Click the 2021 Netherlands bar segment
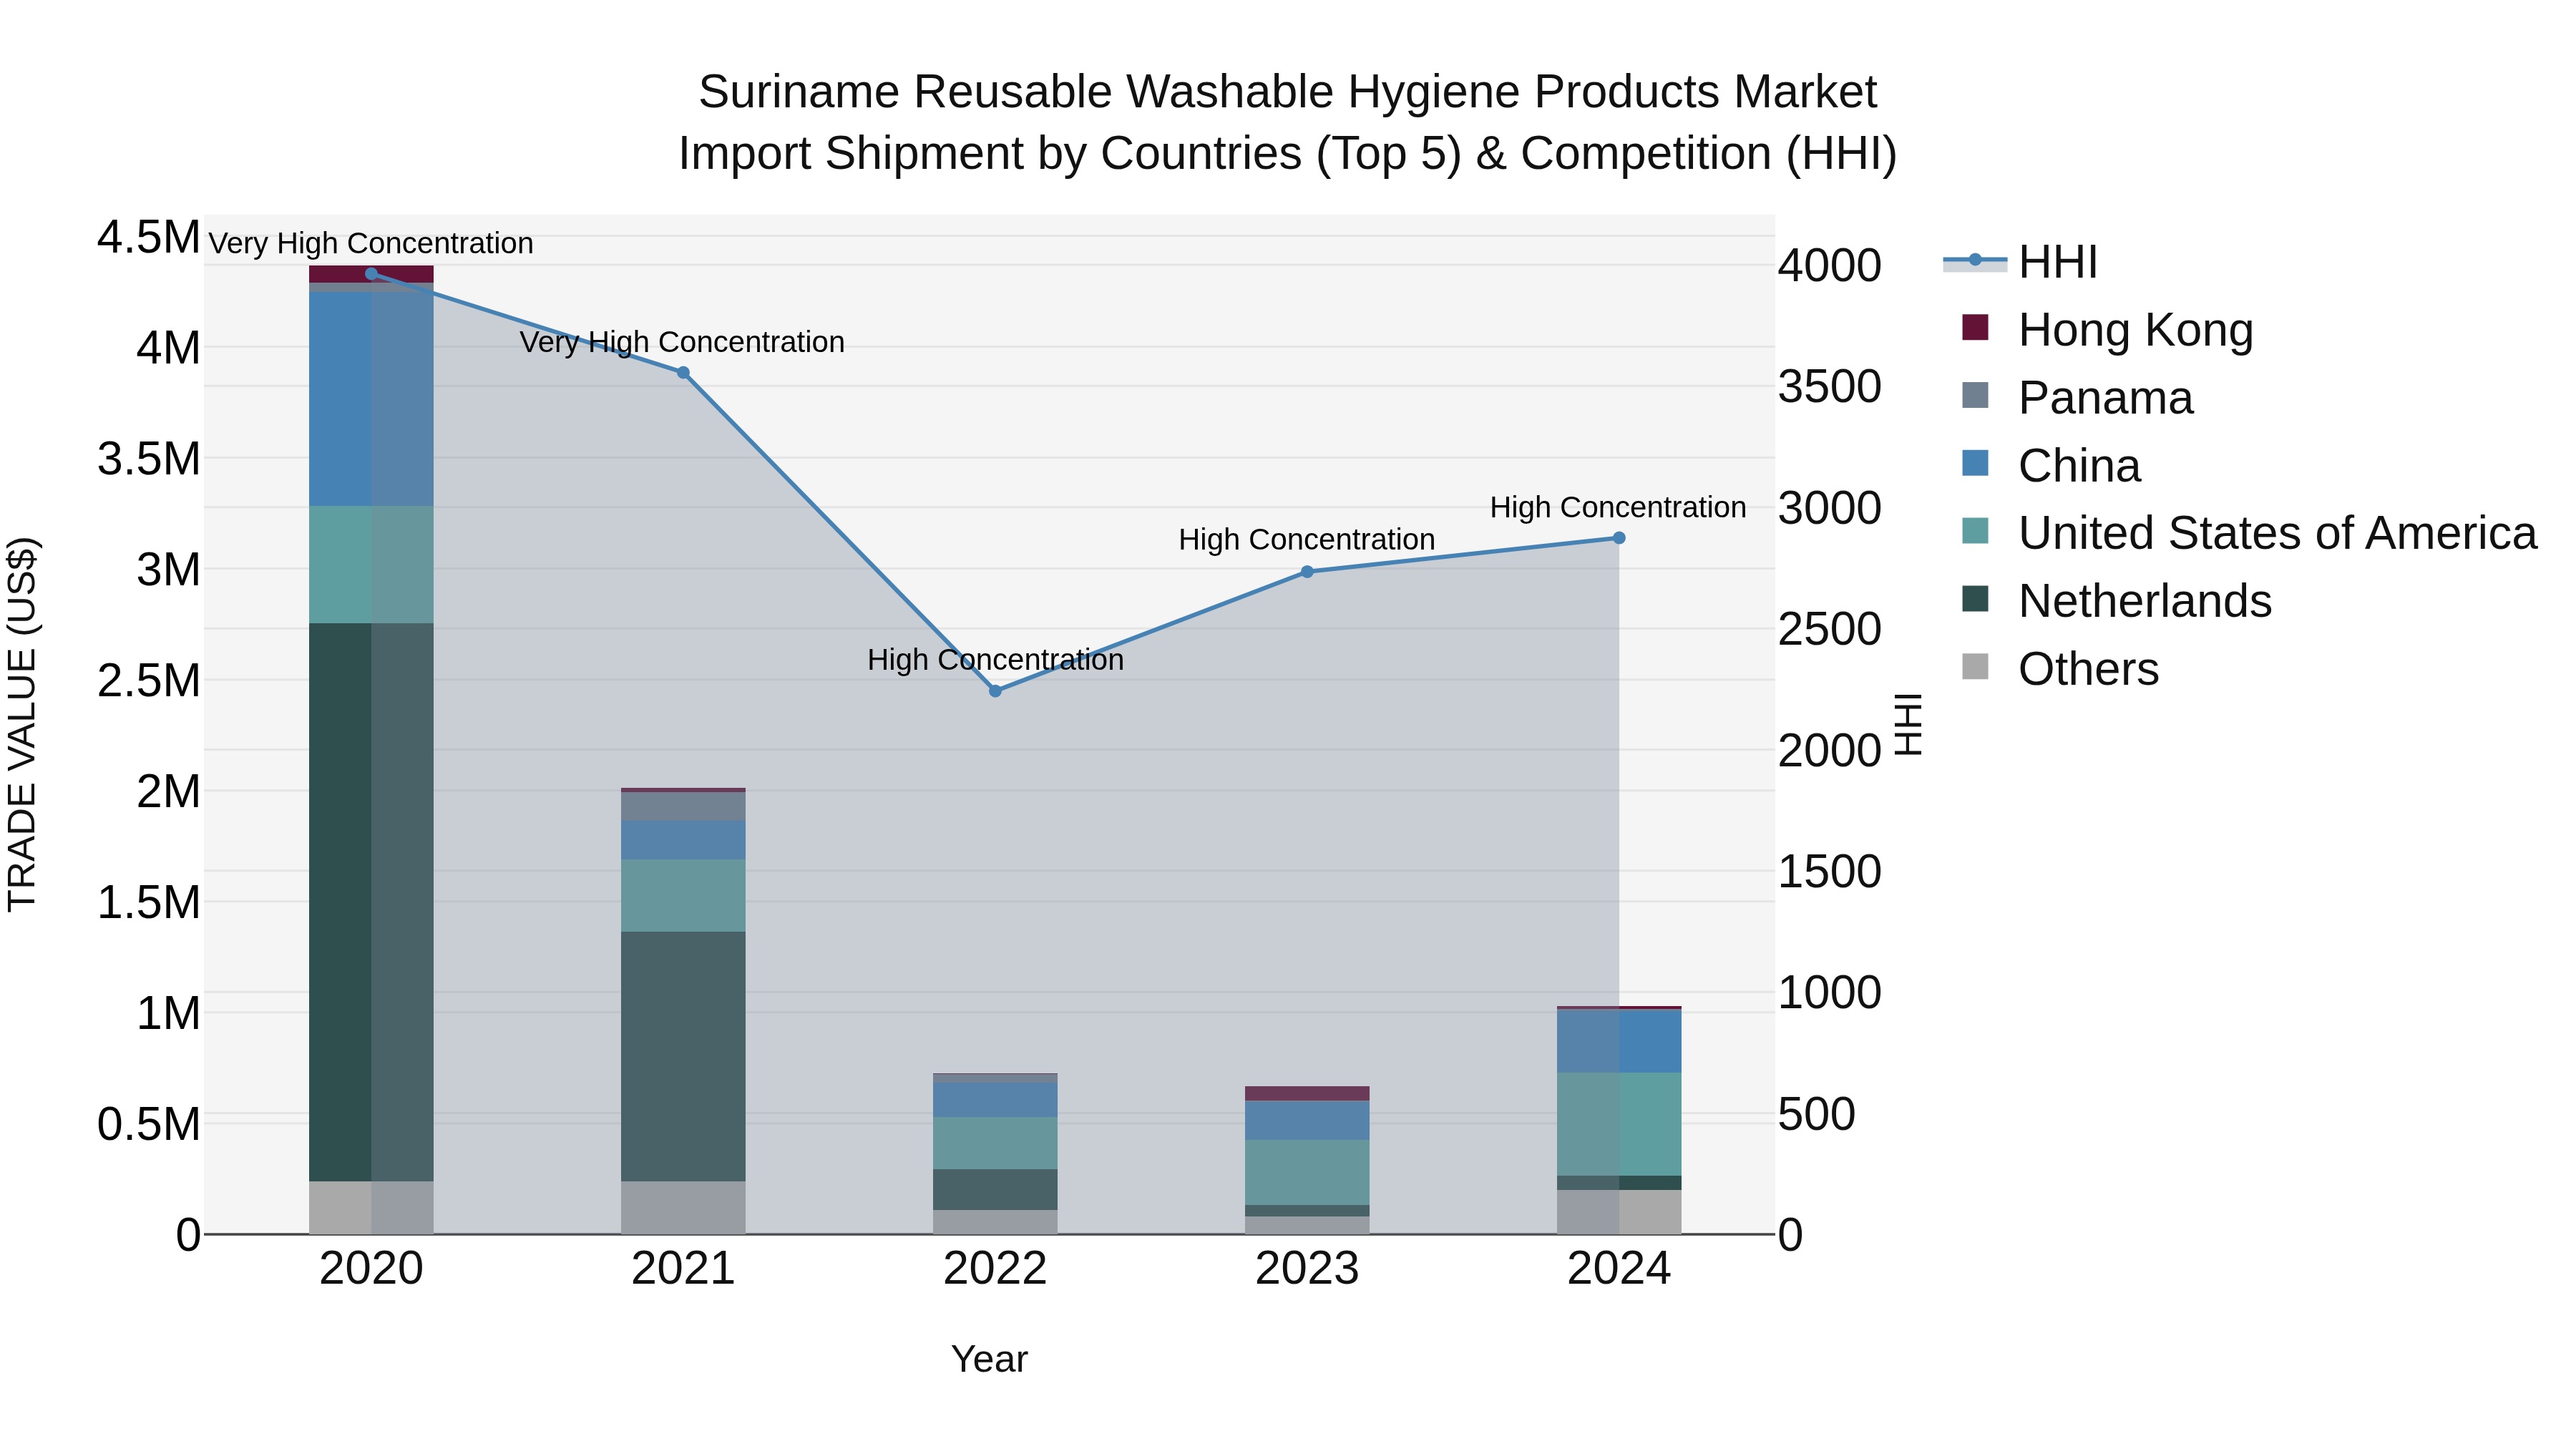 (x=683, y=1057)
